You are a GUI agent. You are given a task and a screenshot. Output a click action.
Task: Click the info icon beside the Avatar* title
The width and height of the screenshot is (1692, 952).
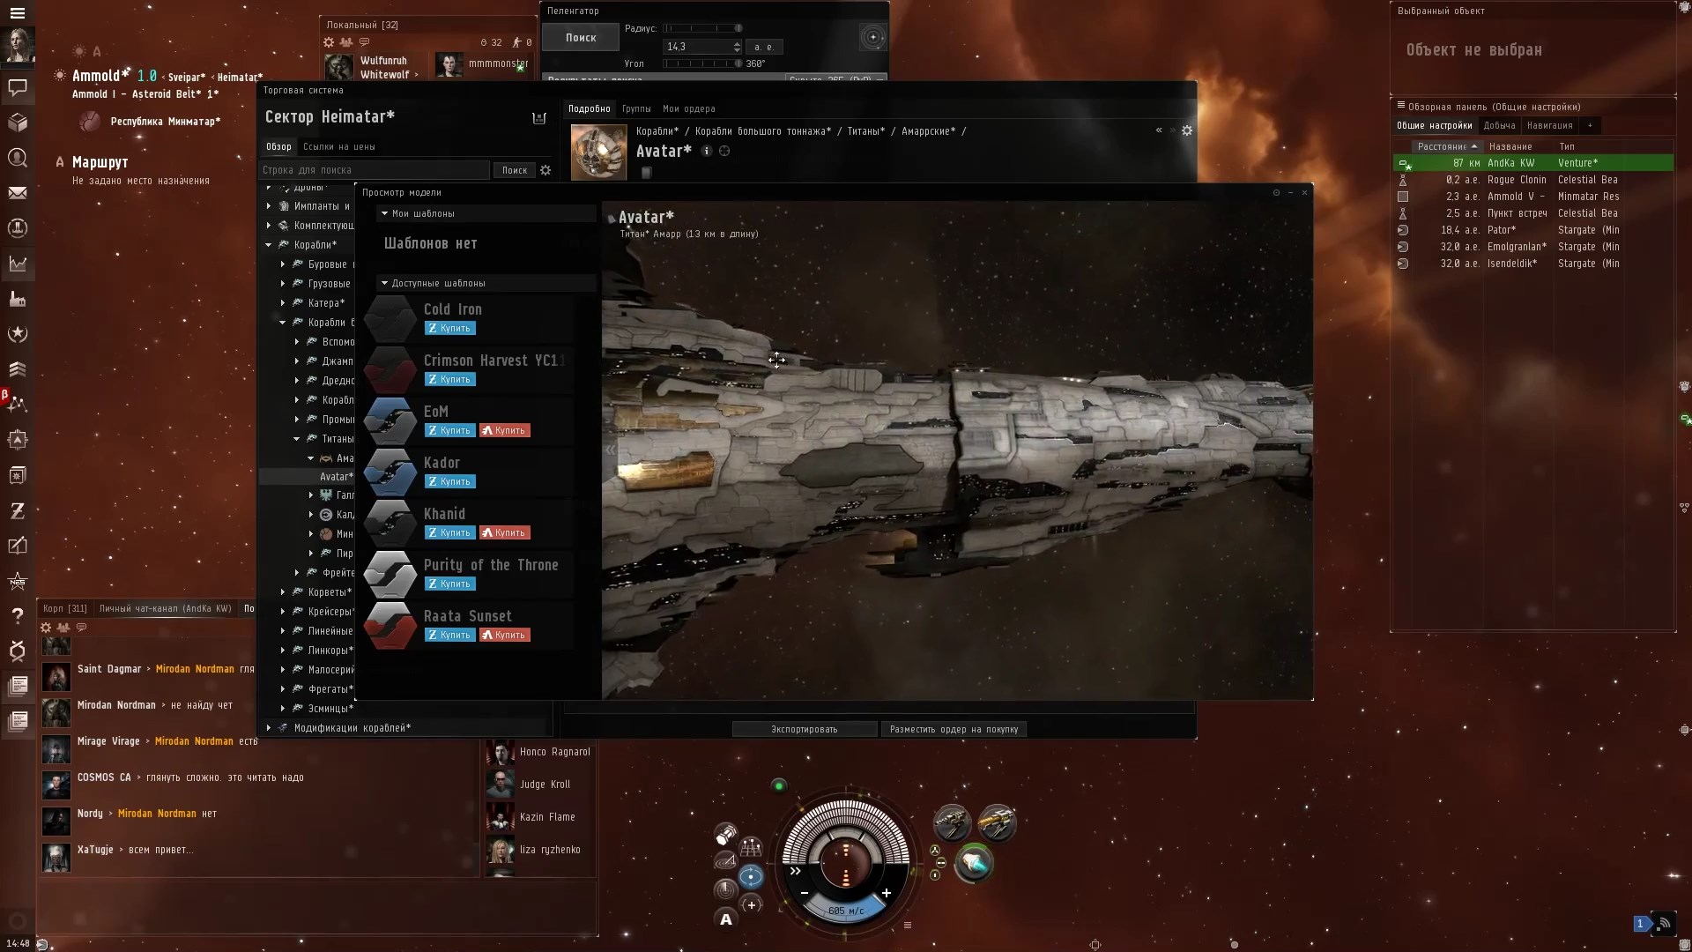pos(706,151)
